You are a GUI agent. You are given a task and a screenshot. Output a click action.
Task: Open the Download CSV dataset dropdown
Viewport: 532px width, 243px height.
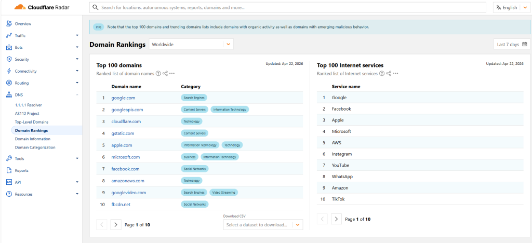263,225
